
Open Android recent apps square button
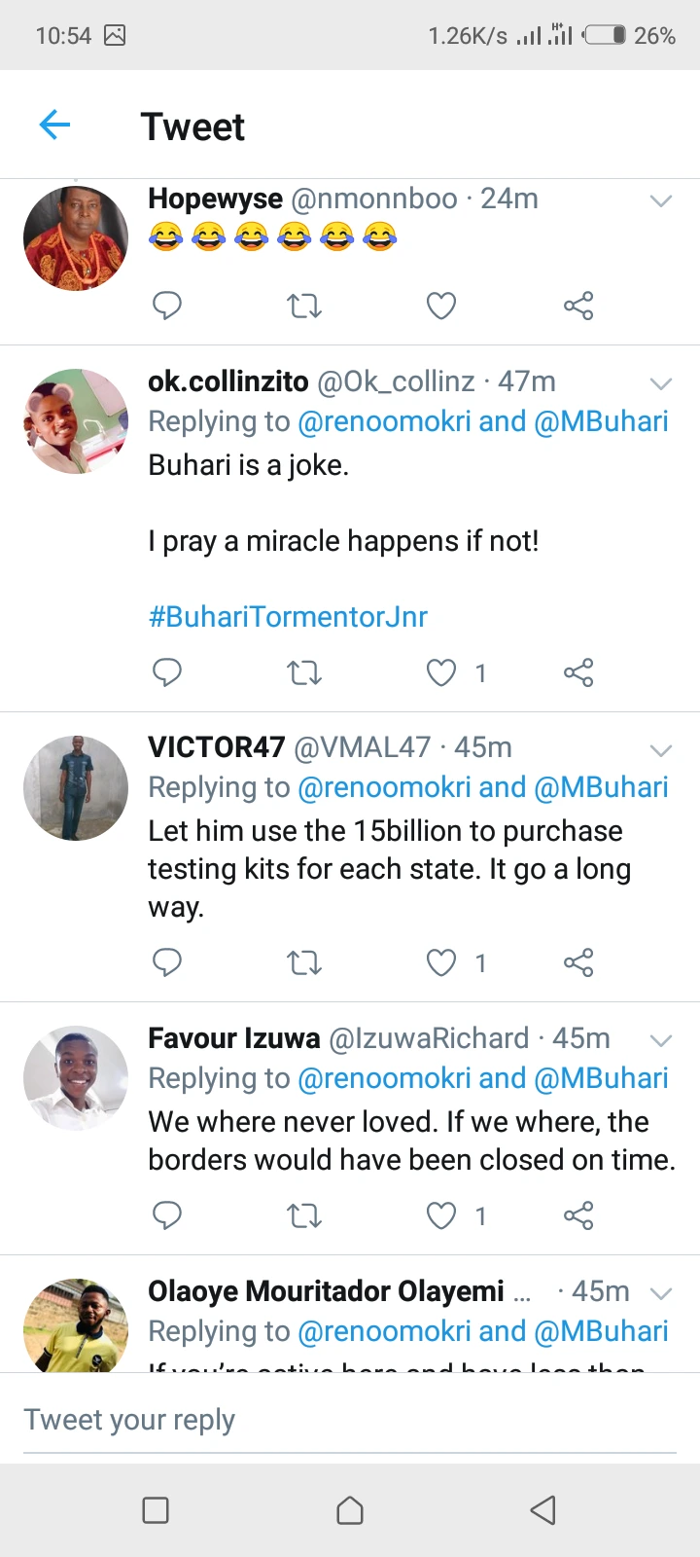[156, 1510]
